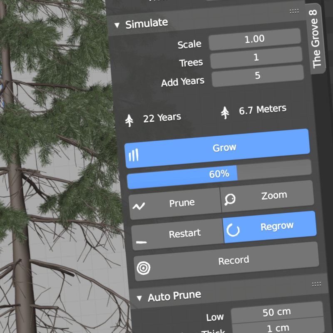The width and height of the screenshot is (333, 333).
Task: Collapse the Auto Prune panel triangle
Action: (139, 298)
